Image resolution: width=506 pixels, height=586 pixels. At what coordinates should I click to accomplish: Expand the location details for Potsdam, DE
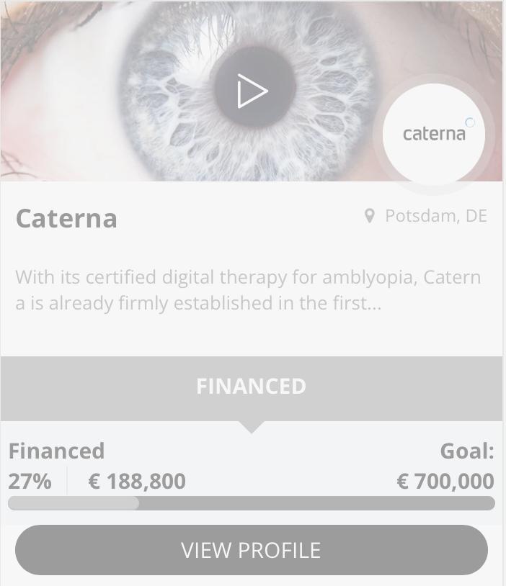(435, 215)
